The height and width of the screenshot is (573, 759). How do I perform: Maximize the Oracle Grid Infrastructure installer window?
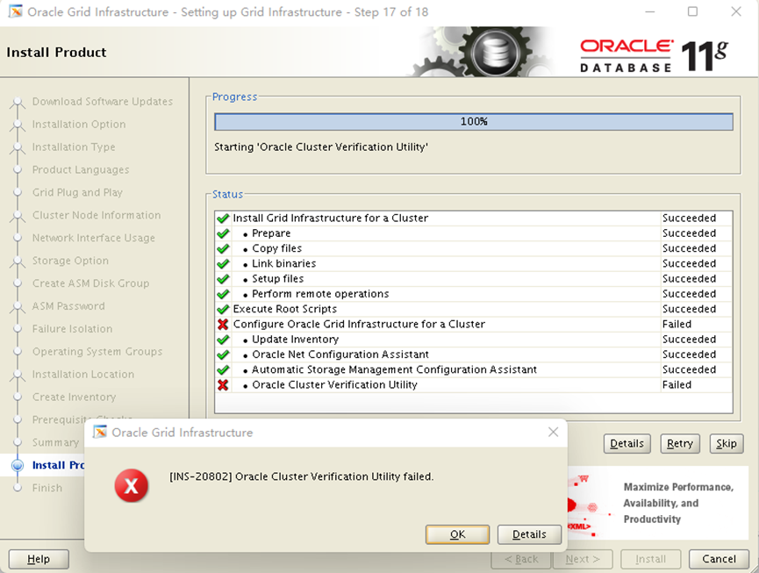point(692,11)
